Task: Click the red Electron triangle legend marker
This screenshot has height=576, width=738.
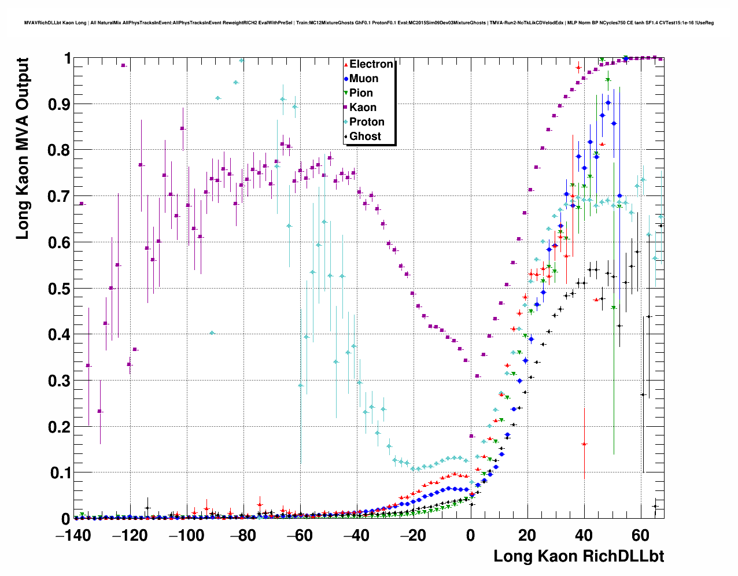Action: pos(346,65)
